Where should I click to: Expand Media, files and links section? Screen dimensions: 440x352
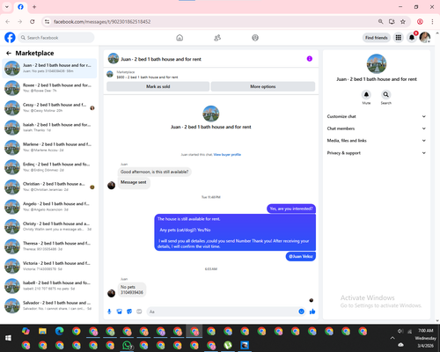click(x=377, y=141)
